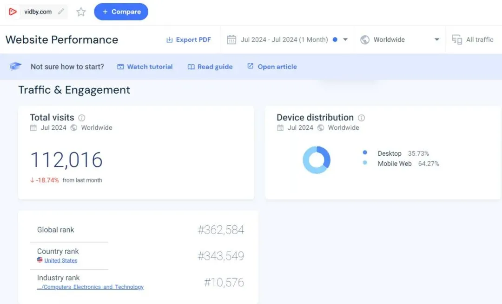
Task: Click the + Compare button
Action: [x=121, y=12]
